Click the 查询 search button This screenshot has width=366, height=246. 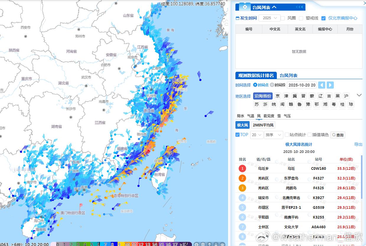tap(338, 135)
